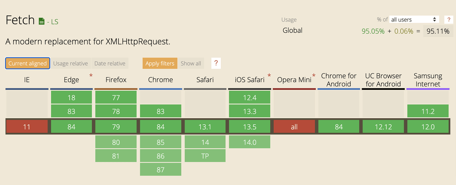Click the Edge column header

(71, 80)
